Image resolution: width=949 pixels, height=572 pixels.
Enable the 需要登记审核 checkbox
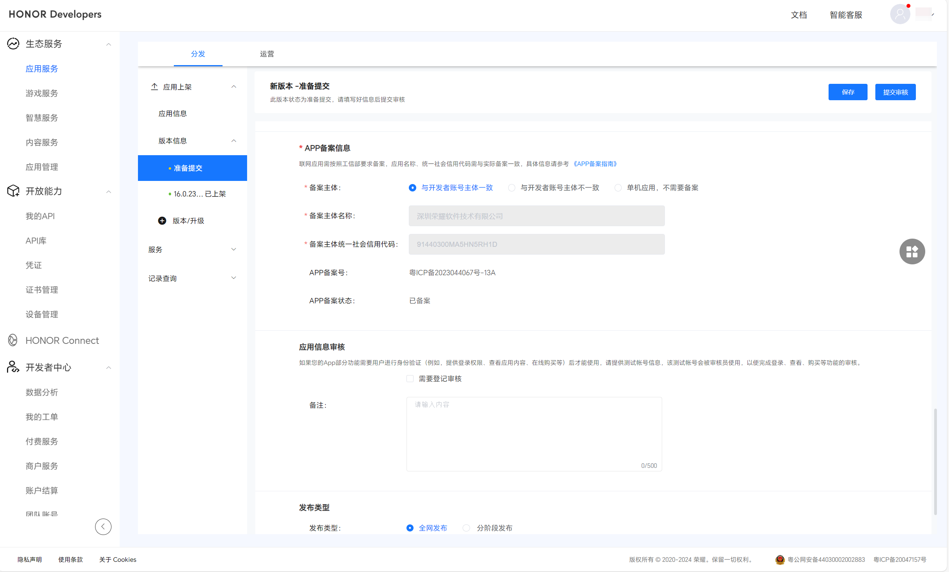pyautogui.click(x=410, y=378)
